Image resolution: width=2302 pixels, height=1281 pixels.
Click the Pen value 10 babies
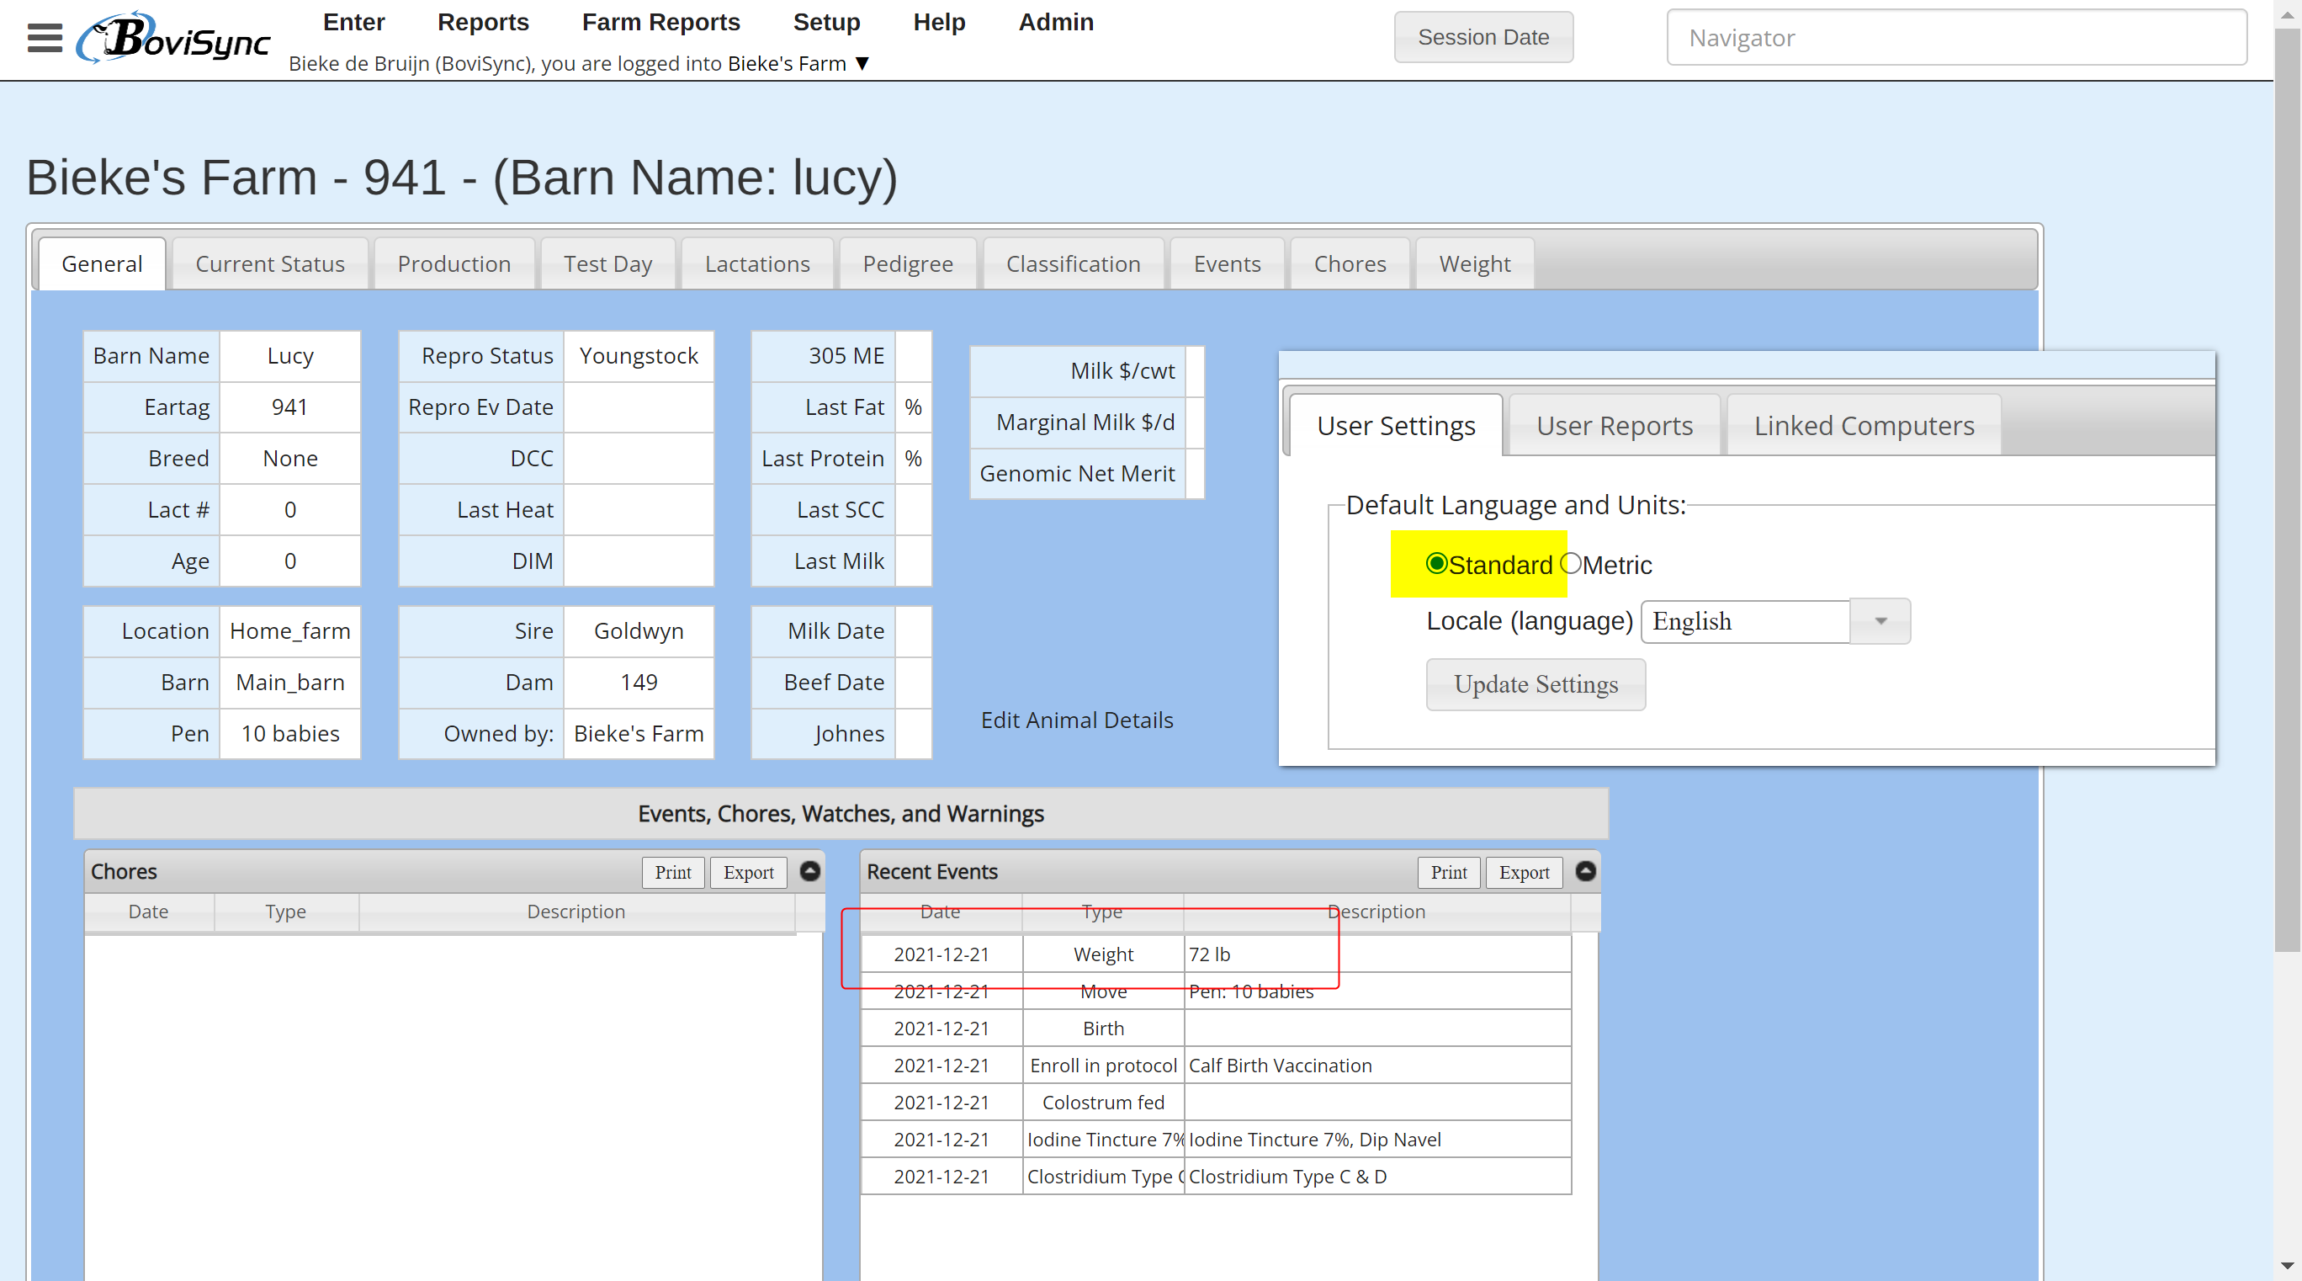(x=289, y=733)
